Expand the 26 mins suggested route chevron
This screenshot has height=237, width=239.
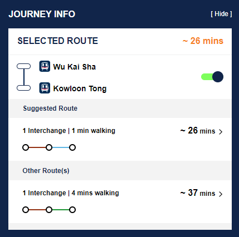[221, 132]
